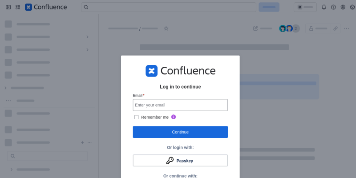Open the help question mark icon
Viewport: 356px width, 178px height.
(333, 7)
